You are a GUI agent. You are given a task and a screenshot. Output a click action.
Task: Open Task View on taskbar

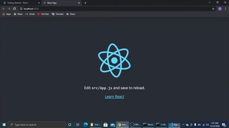click(78, 125)
